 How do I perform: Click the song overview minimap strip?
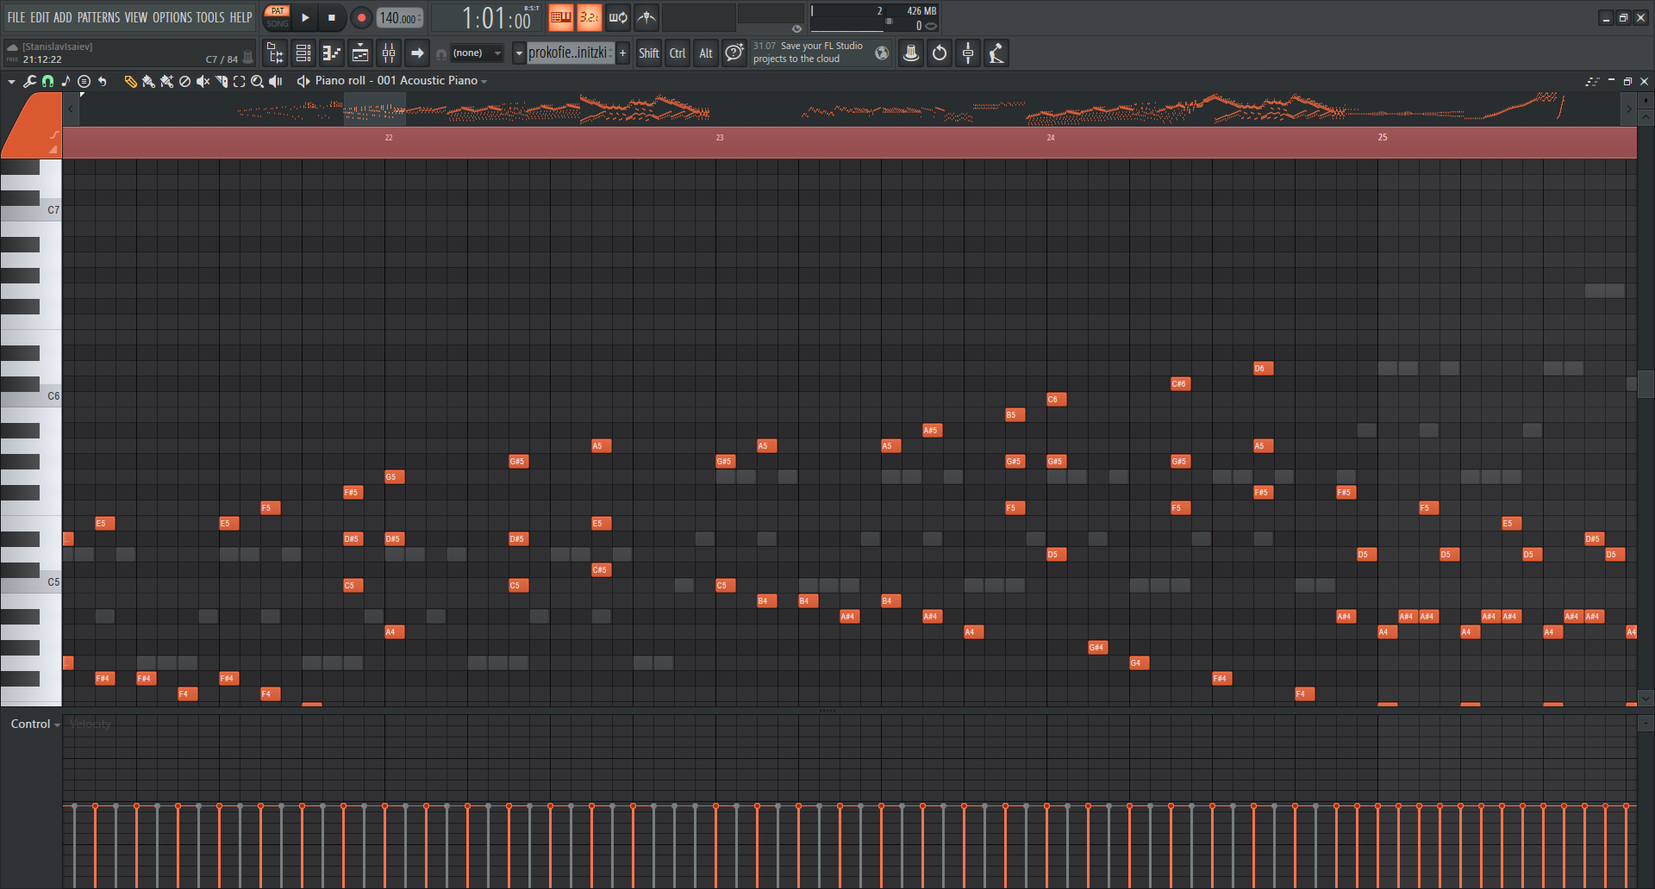point(849,109)
